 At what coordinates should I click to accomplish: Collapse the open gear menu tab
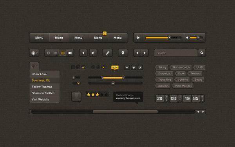point(34,66)
